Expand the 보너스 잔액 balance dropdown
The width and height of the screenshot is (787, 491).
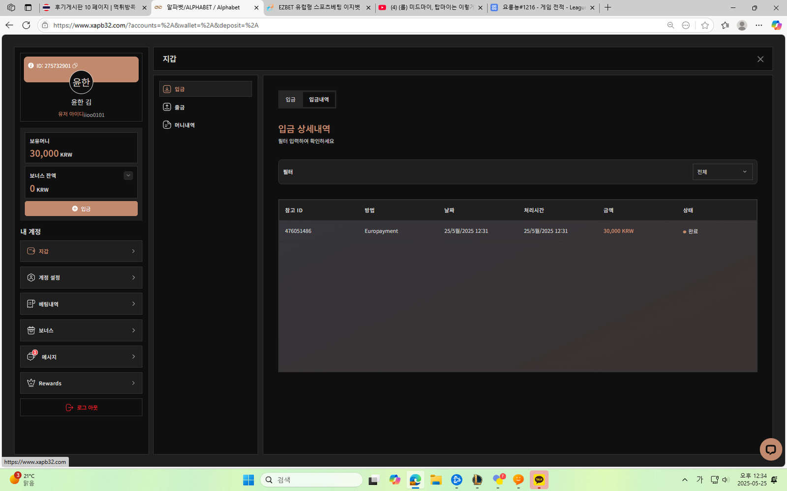[128, 176]
